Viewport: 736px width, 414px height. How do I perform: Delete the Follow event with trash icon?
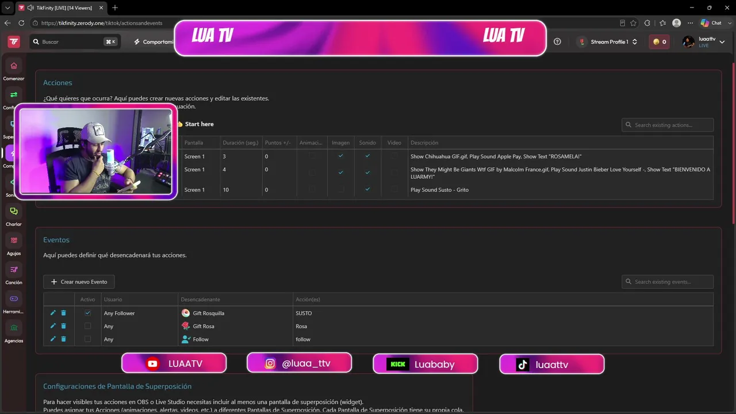point(64,339)
